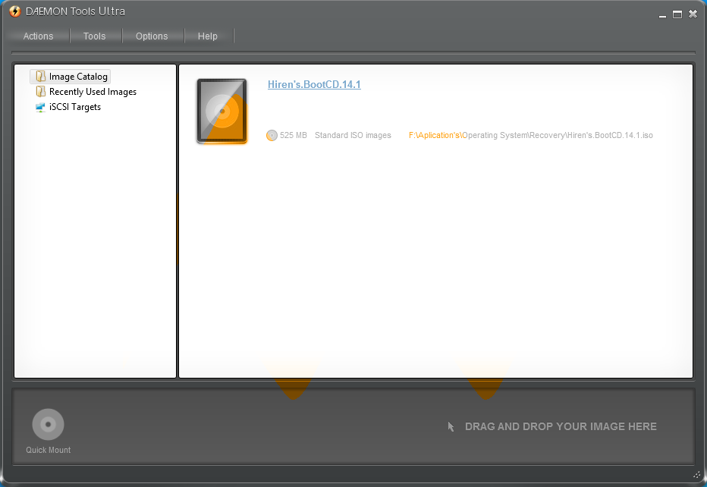The image size is (707, 487).
Task: Open the Actions menu
Action: pyautogui.click(x=39, y=36)
